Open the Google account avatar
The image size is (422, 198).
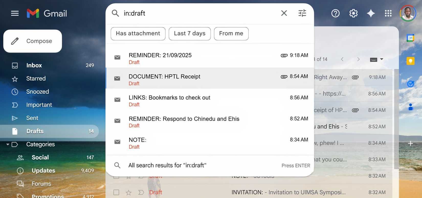(408, 13)
